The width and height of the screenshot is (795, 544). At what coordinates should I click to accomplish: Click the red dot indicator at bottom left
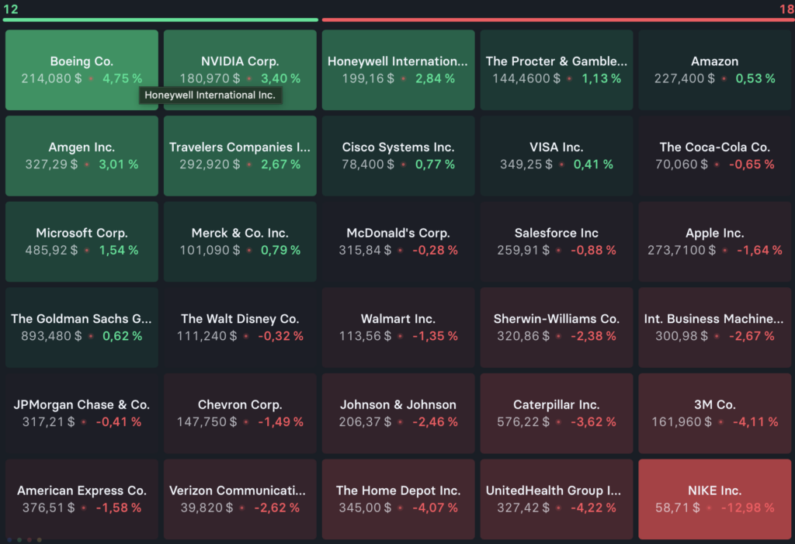[x=30, y=539]
